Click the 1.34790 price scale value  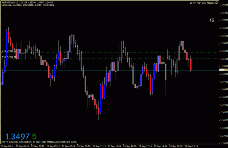224,82
